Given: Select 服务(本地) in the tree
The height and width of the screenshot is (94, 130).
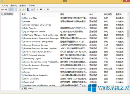Looking at the screenshot, I should 9,14.
